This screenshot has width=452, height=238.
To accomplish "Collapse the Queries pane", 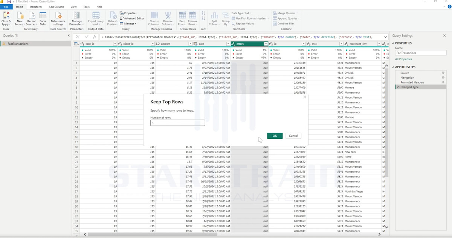I will click(x=69, y=36).
